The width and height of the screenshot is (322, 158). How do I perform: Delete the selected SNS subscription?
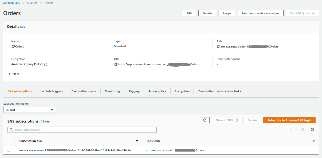coord(252,120)
